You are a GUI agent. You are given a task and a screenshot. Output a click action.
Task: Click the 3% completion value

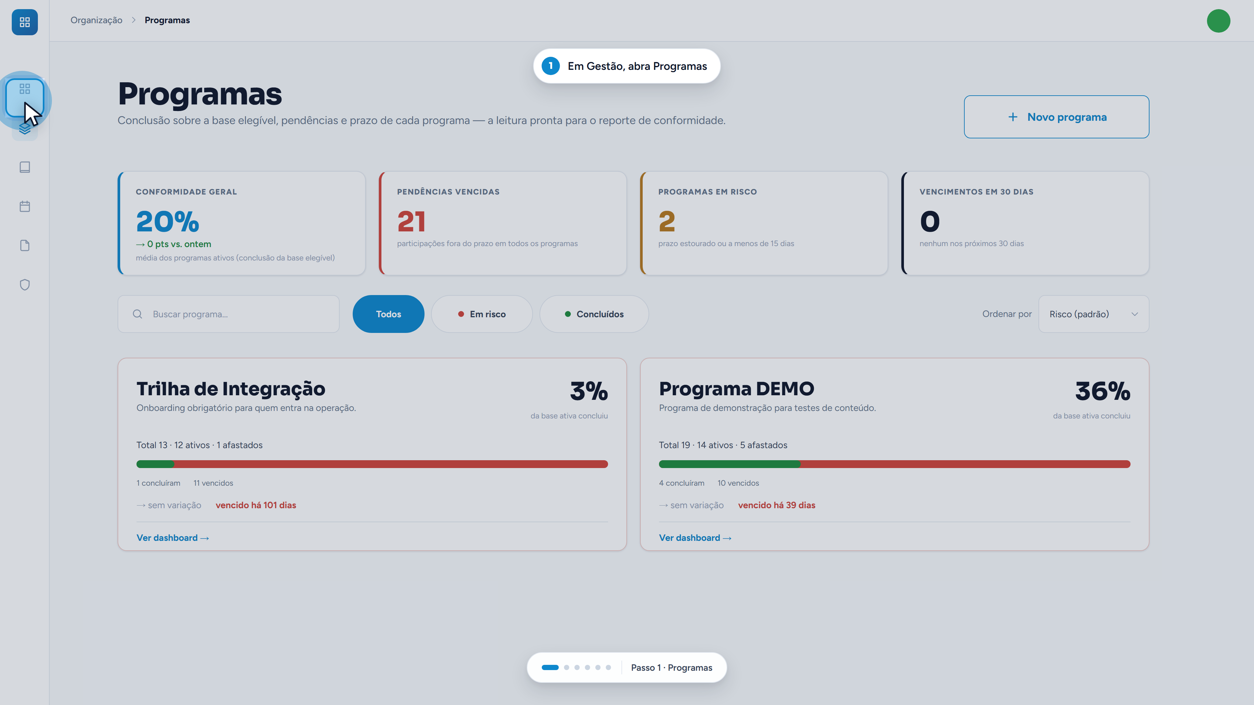[x=588, y=391]
